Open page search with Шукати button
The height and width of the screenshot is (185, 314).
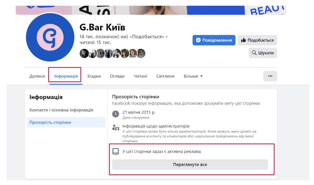click(263, 53)
